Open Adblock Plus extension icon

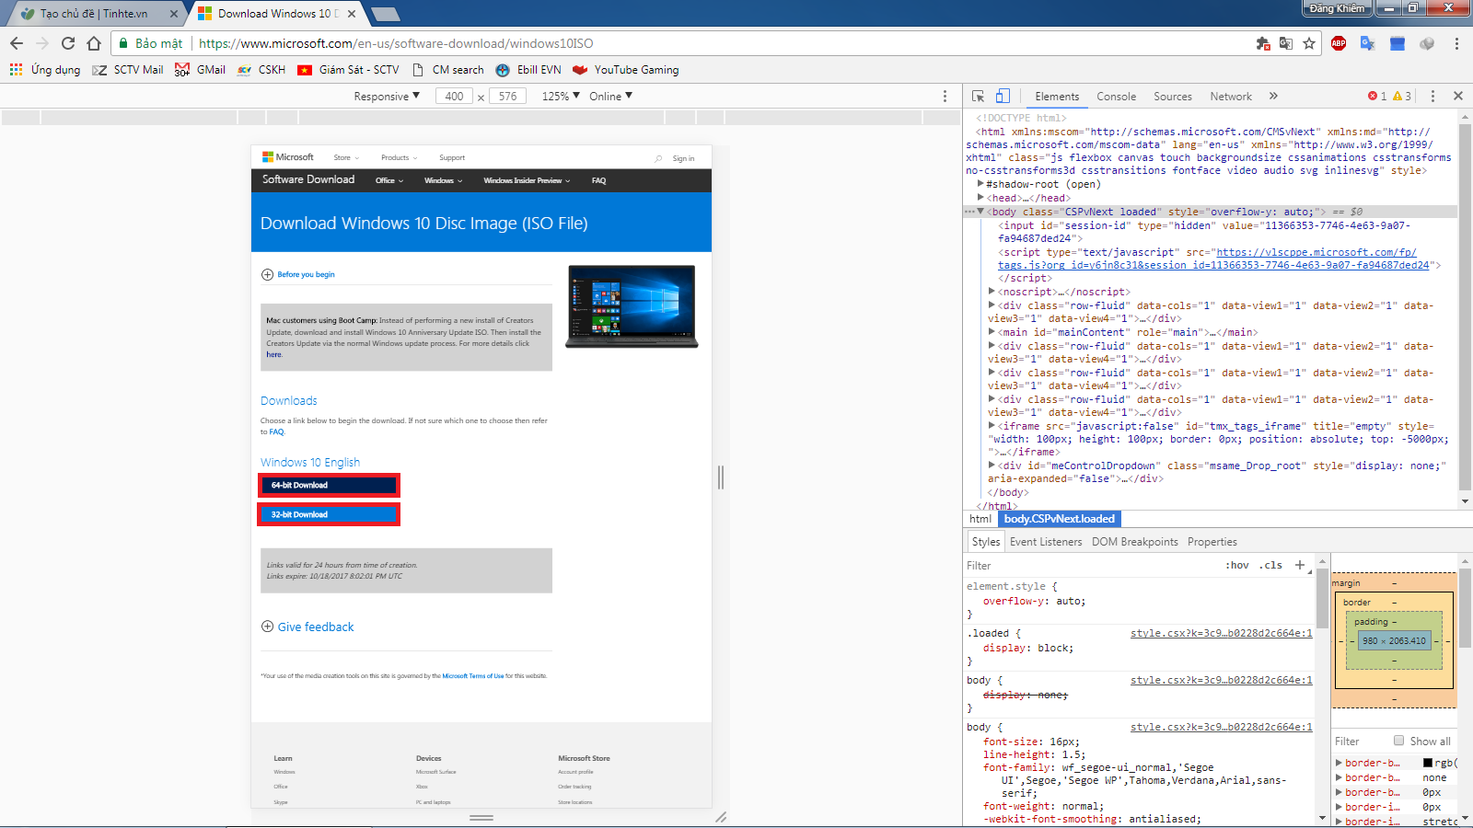(x=1339, y=43)
